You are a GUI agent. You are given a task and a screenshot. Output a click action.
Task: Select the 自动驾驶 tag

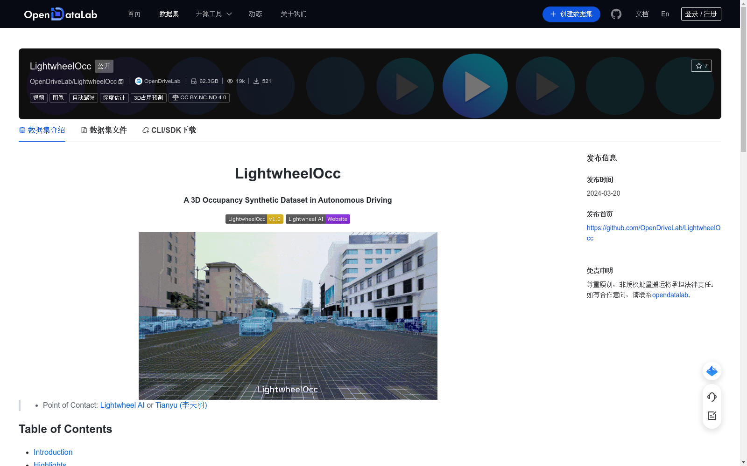(x=84, y=98)
